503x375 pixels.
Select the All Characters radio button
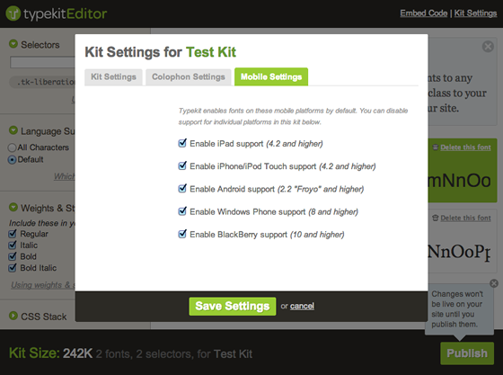pos(12,147)
